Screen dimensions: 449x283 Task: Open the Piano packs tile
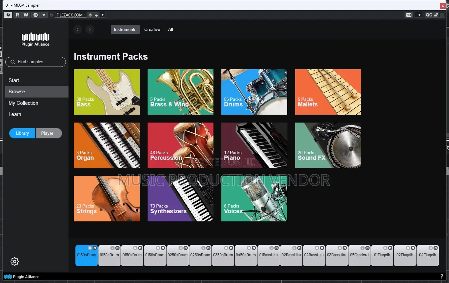pos(254,145)
